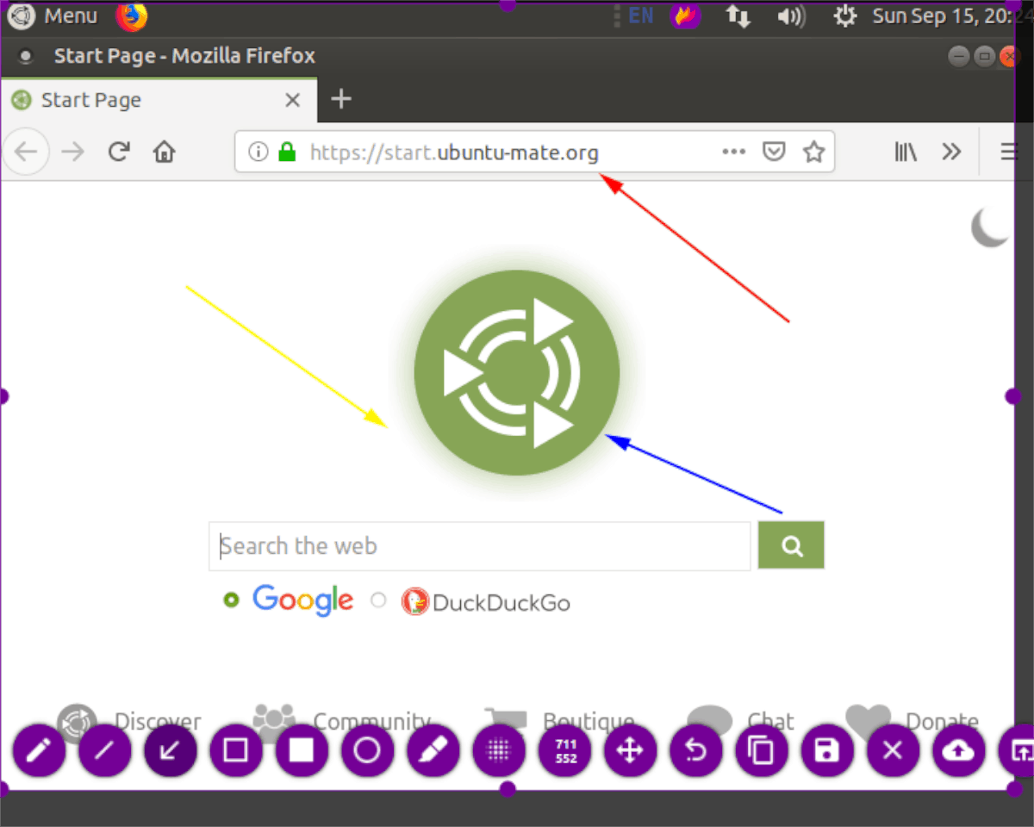Open the MATE Menu
Screen dimensions: 1034x827
[52, 16]
